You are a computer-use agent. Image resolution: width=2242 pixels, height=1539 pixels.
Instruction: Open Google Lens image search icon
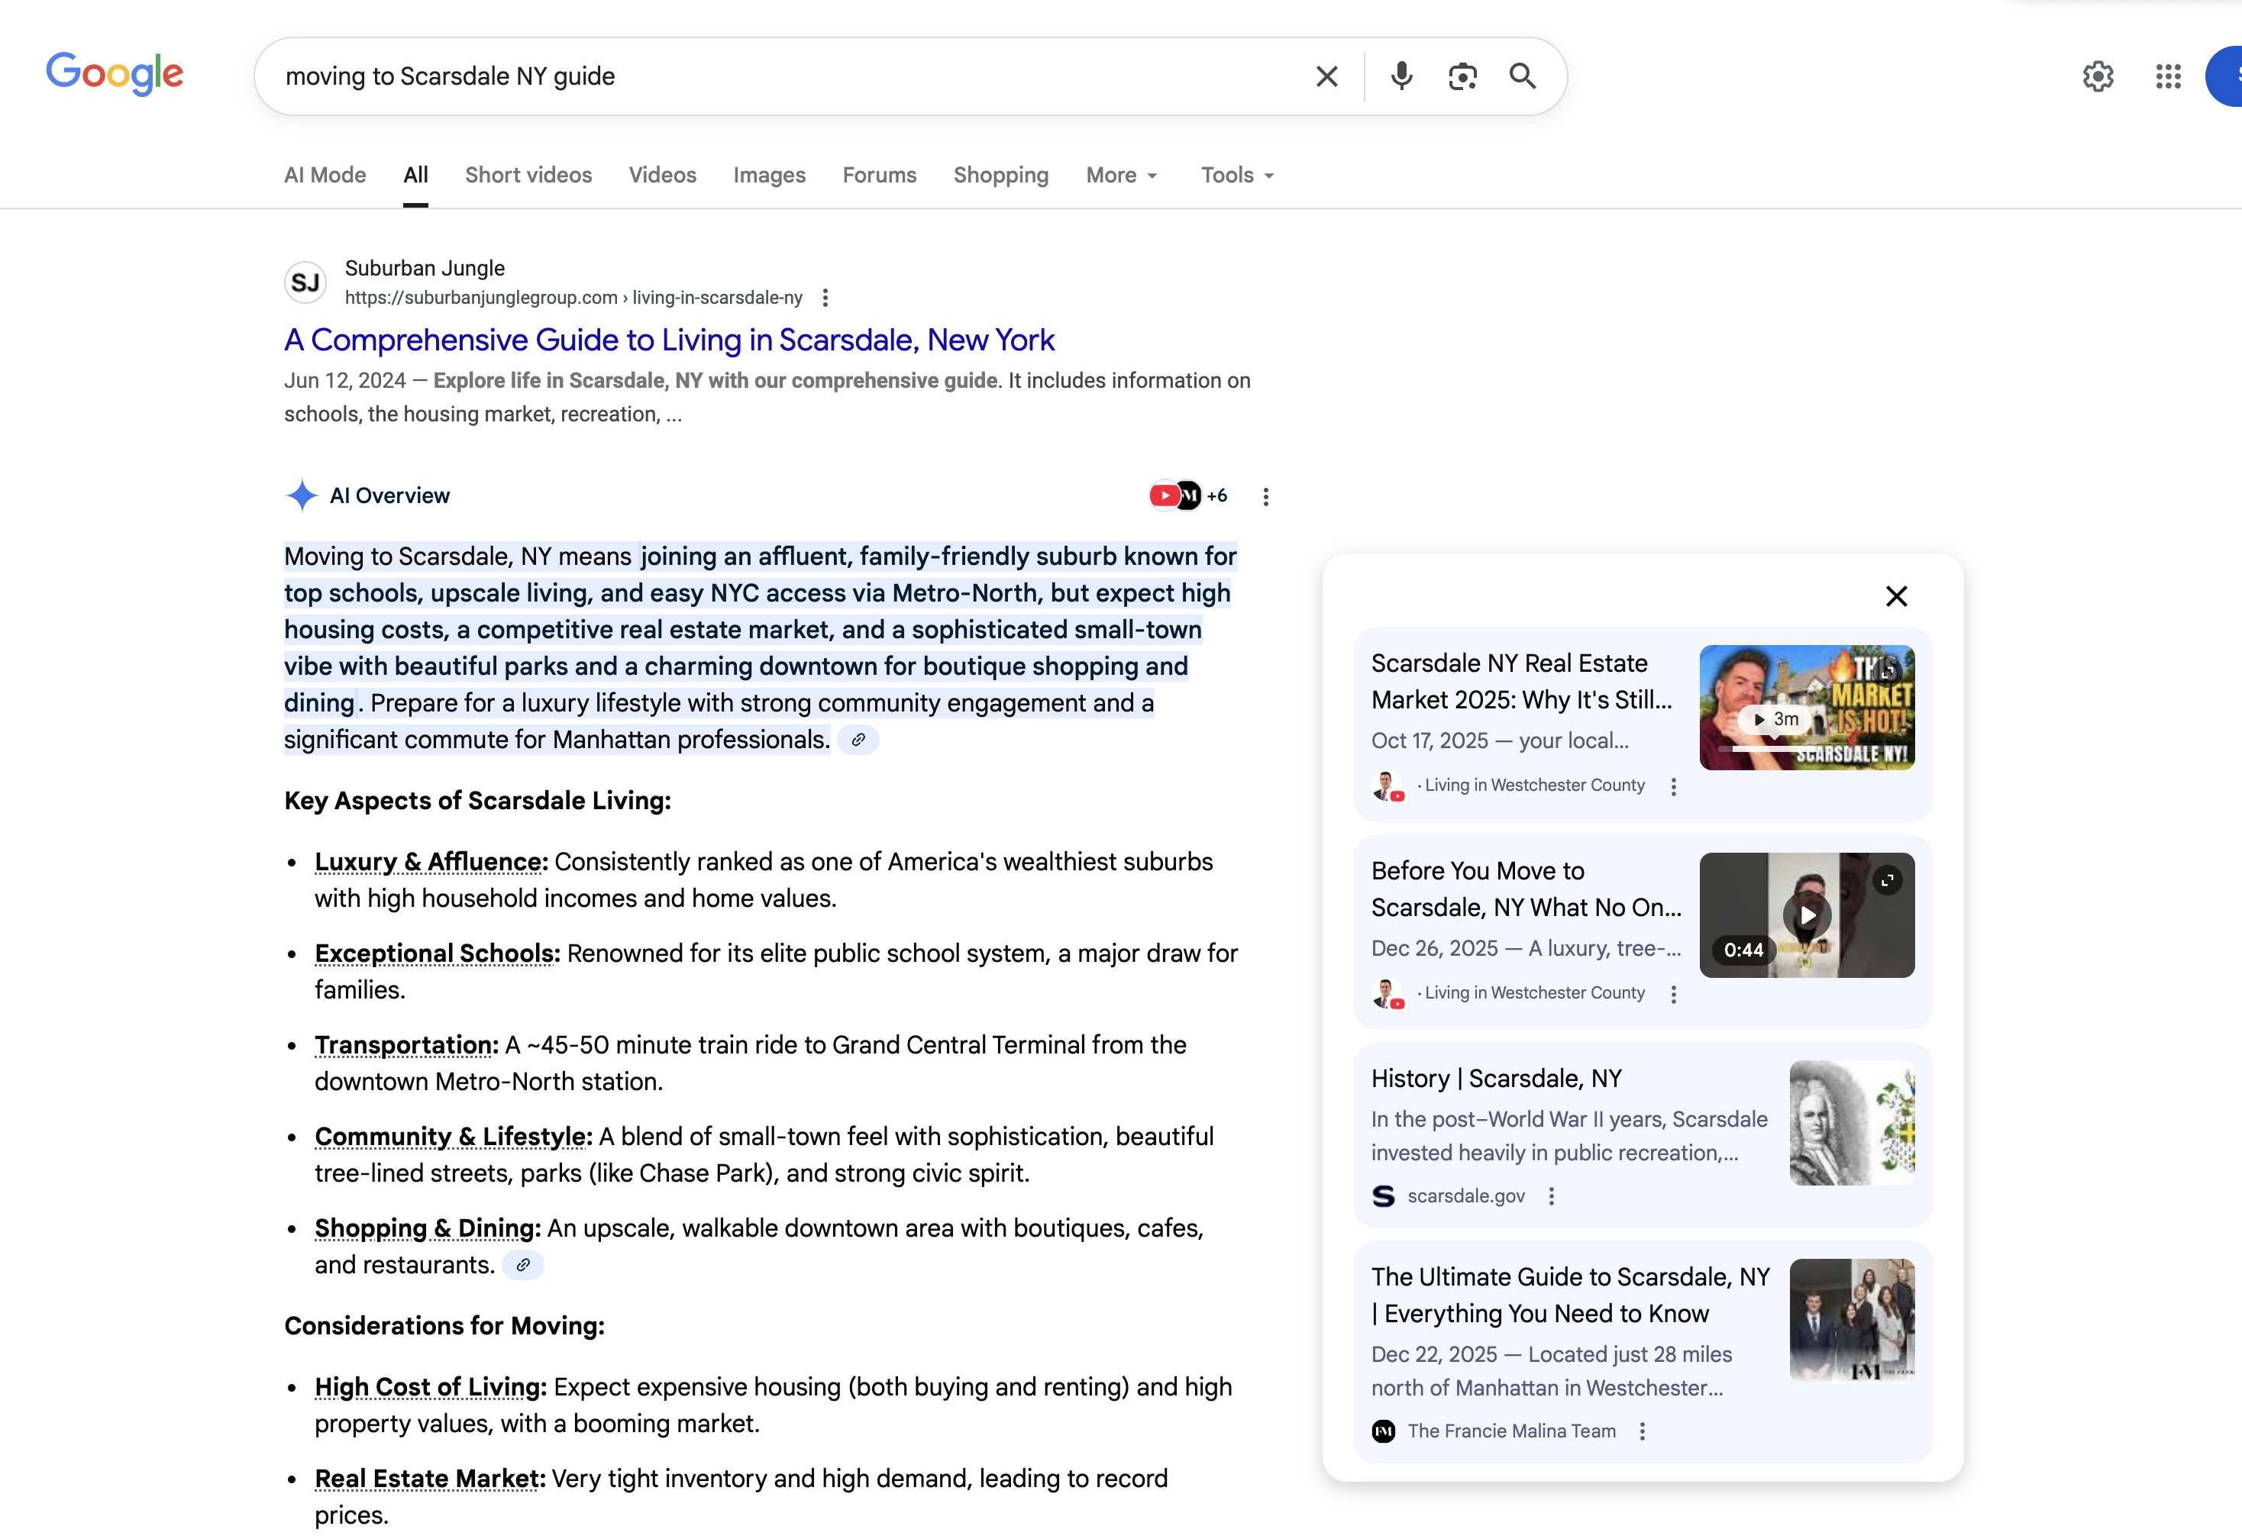point(1462,76)
